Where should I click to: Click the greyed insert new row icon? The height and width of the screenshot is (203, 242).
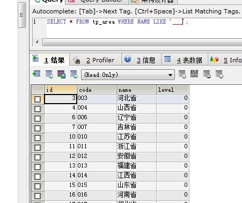pyautogui.click(x=182, y=74)
